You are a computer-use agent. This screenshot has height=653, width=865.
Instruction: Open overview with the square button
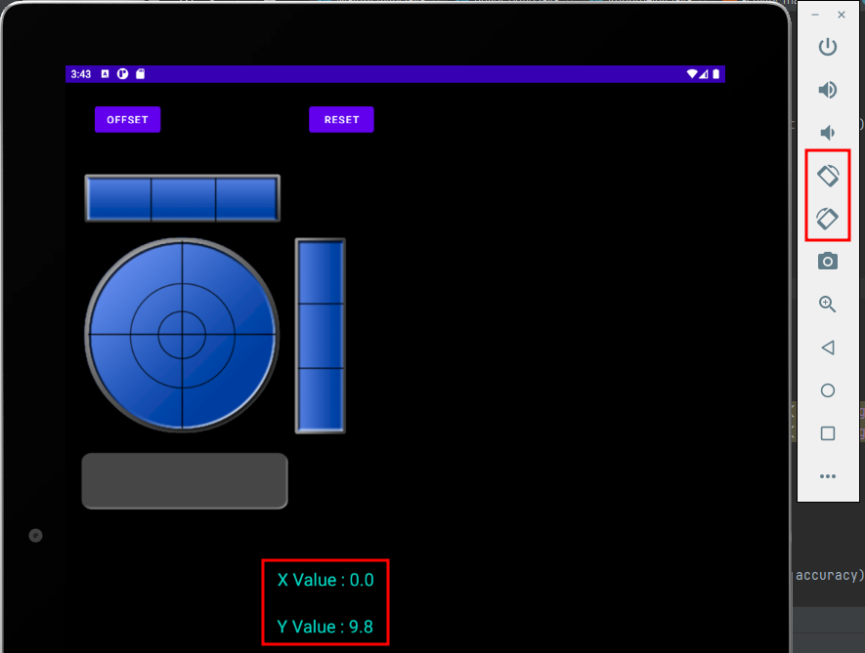click(828, 433)
